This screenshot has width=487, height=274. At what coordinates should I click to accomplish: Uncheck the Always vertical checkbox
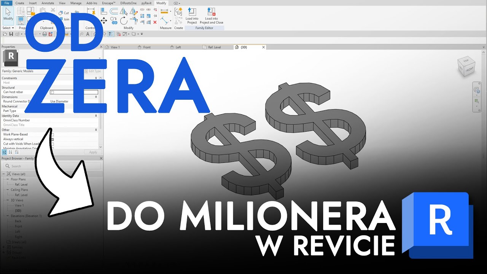[52, 139]
